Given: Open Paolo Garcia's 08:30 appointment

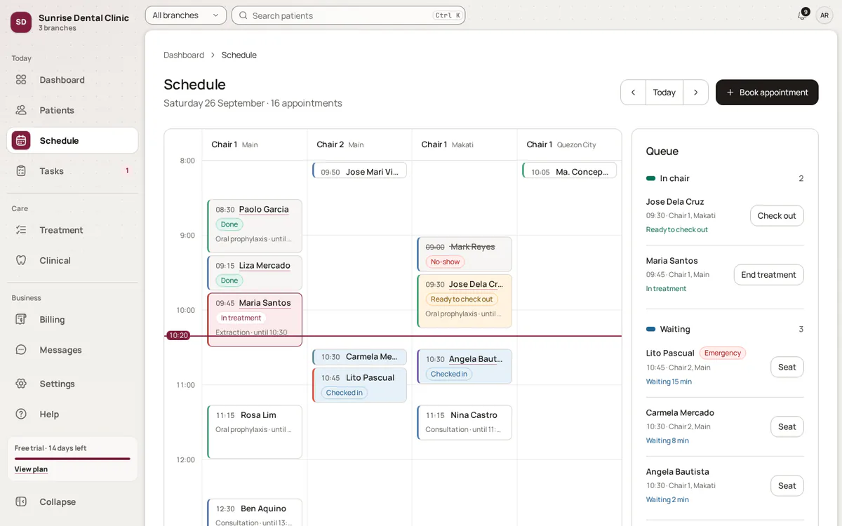Looking at the screenshot, I should 255,226.
